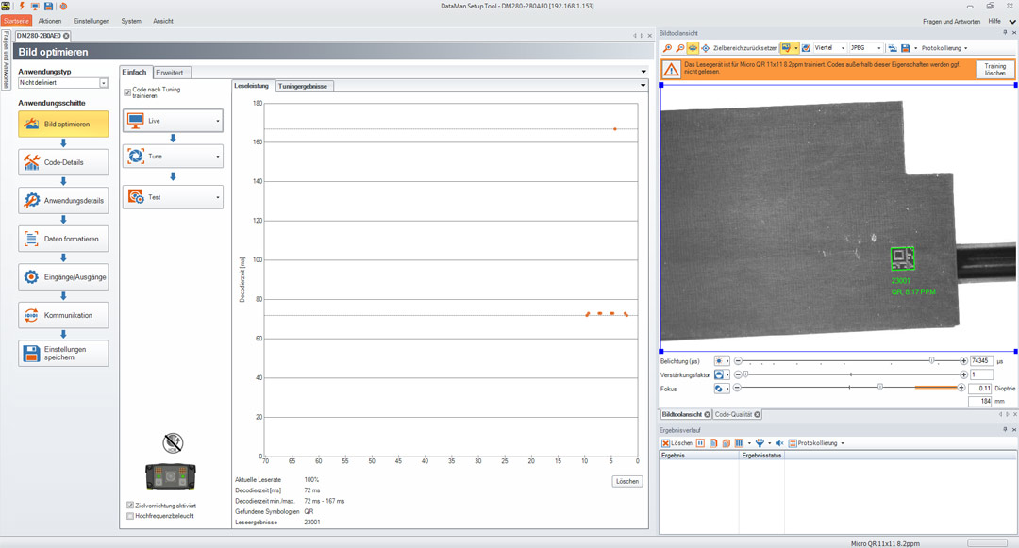Open the Einstellungen menu
1019x548 pixels.
point(92,21)
